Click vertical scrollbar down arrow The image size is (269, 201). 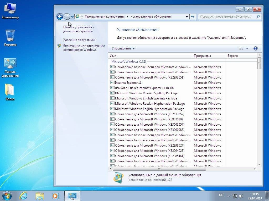(259, 164)
